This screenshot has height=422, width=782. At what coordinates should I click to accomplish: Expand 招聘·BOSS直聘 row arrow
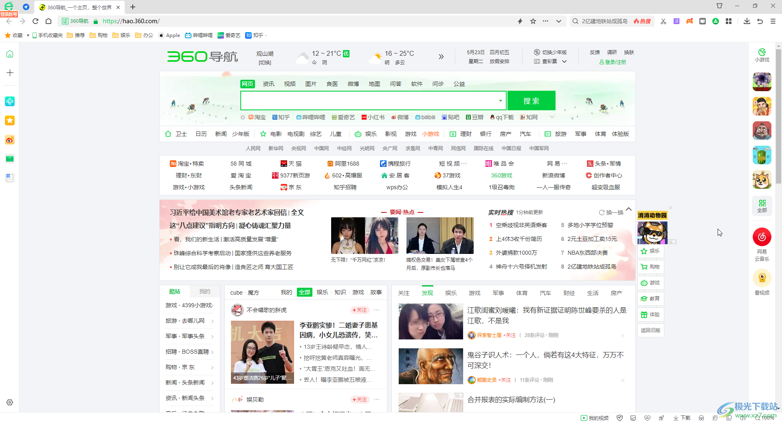212,352
